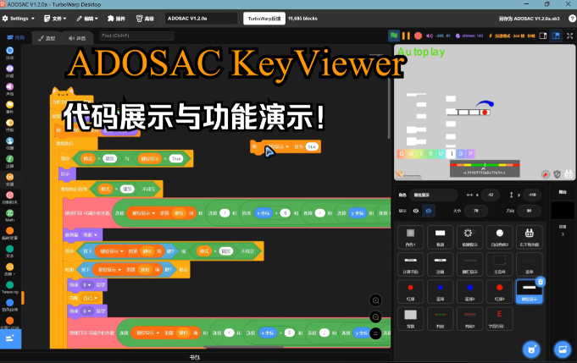The height and width of the screenshot is (363, 577).
Task: Hide sprite using the crossed-eye toggle
Action: coord(429,211)
